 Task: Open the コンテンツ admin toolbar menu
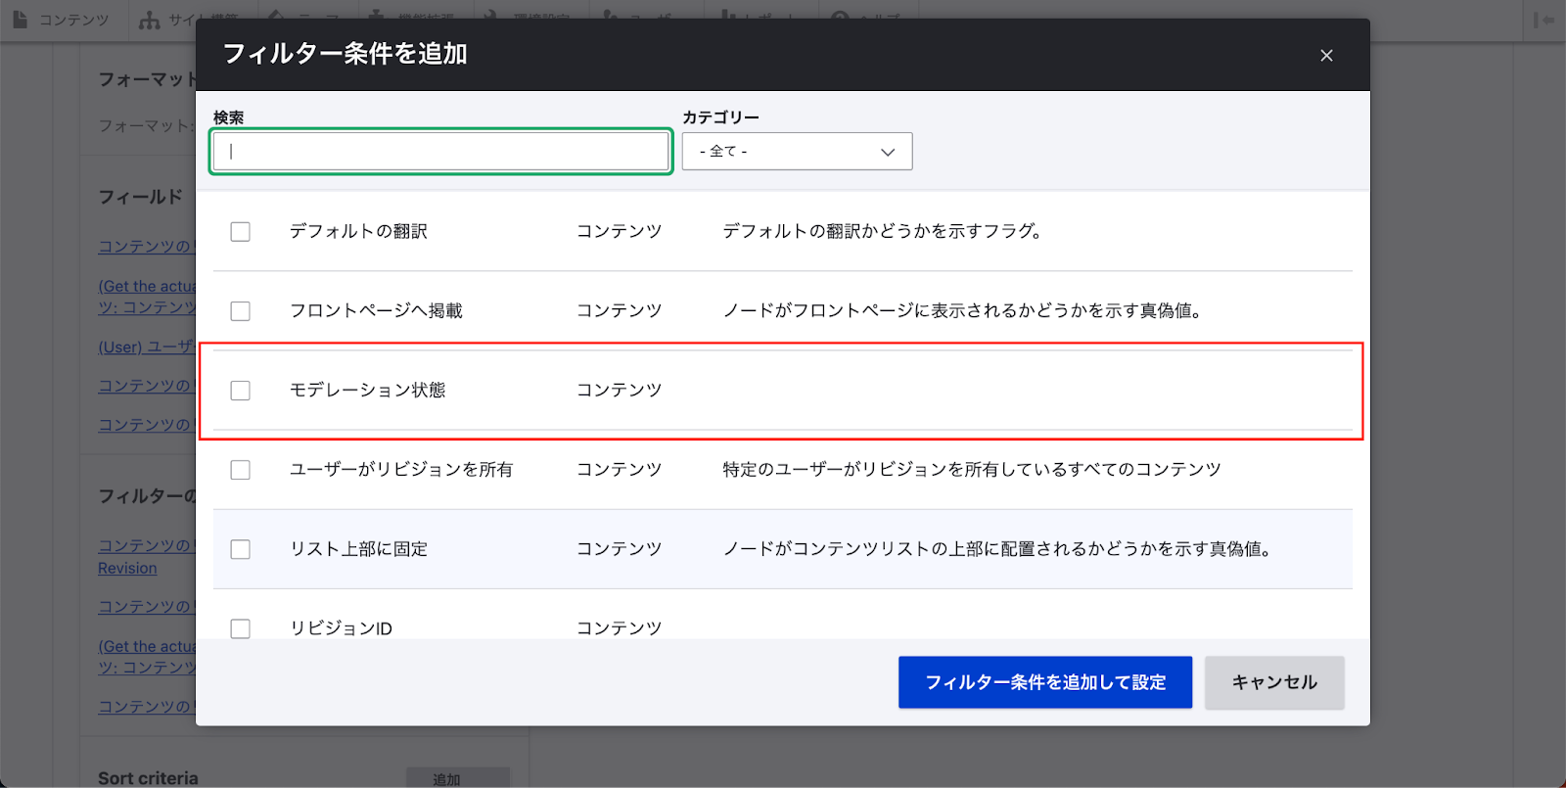pos(63,20)
